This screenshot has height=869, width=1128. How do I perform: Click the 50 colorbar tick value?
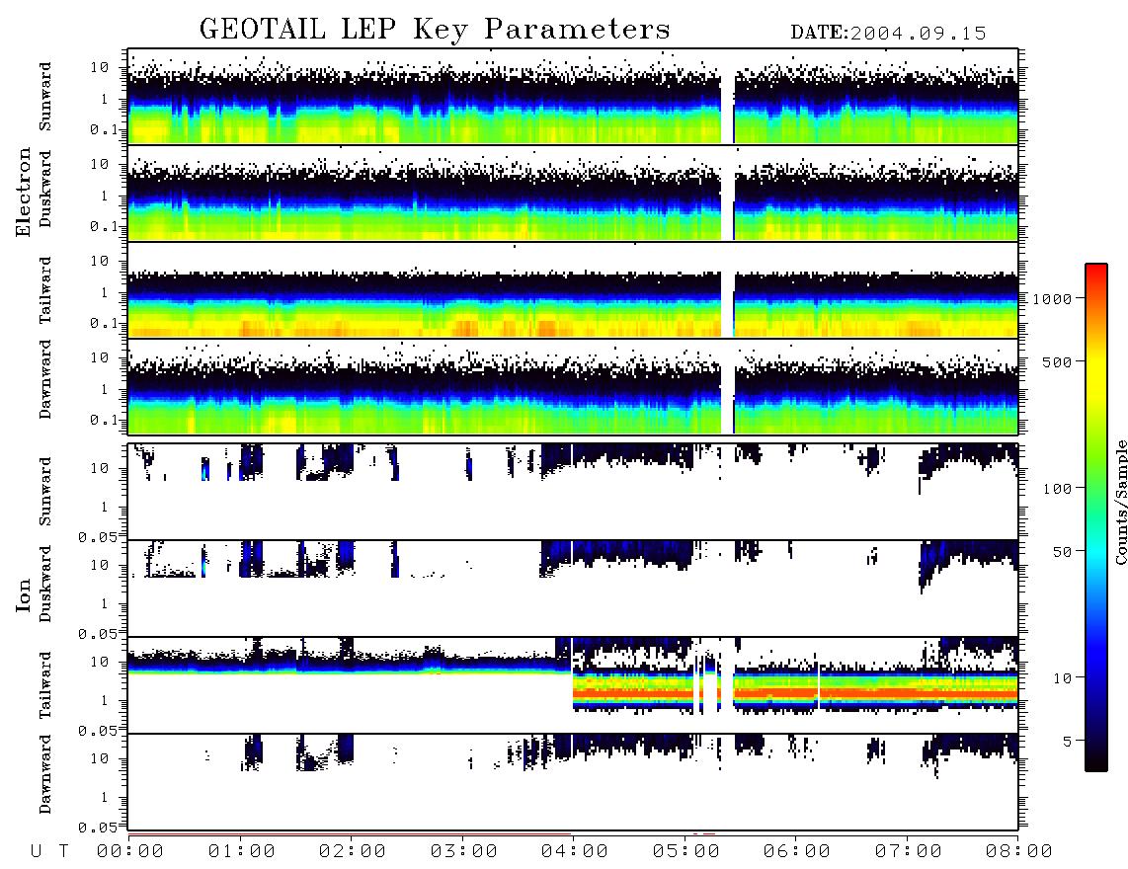(1062, 552)
